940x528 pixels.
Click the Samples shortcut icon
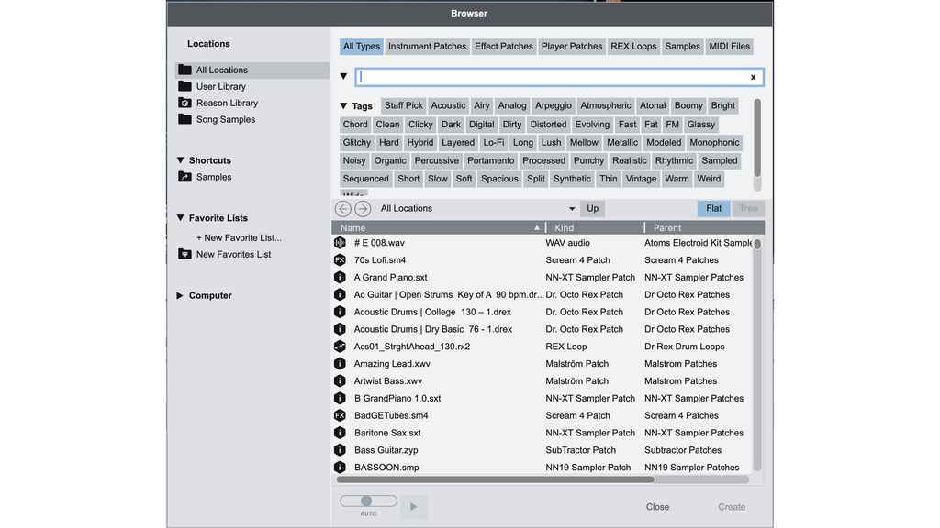[x=185, y=177]
